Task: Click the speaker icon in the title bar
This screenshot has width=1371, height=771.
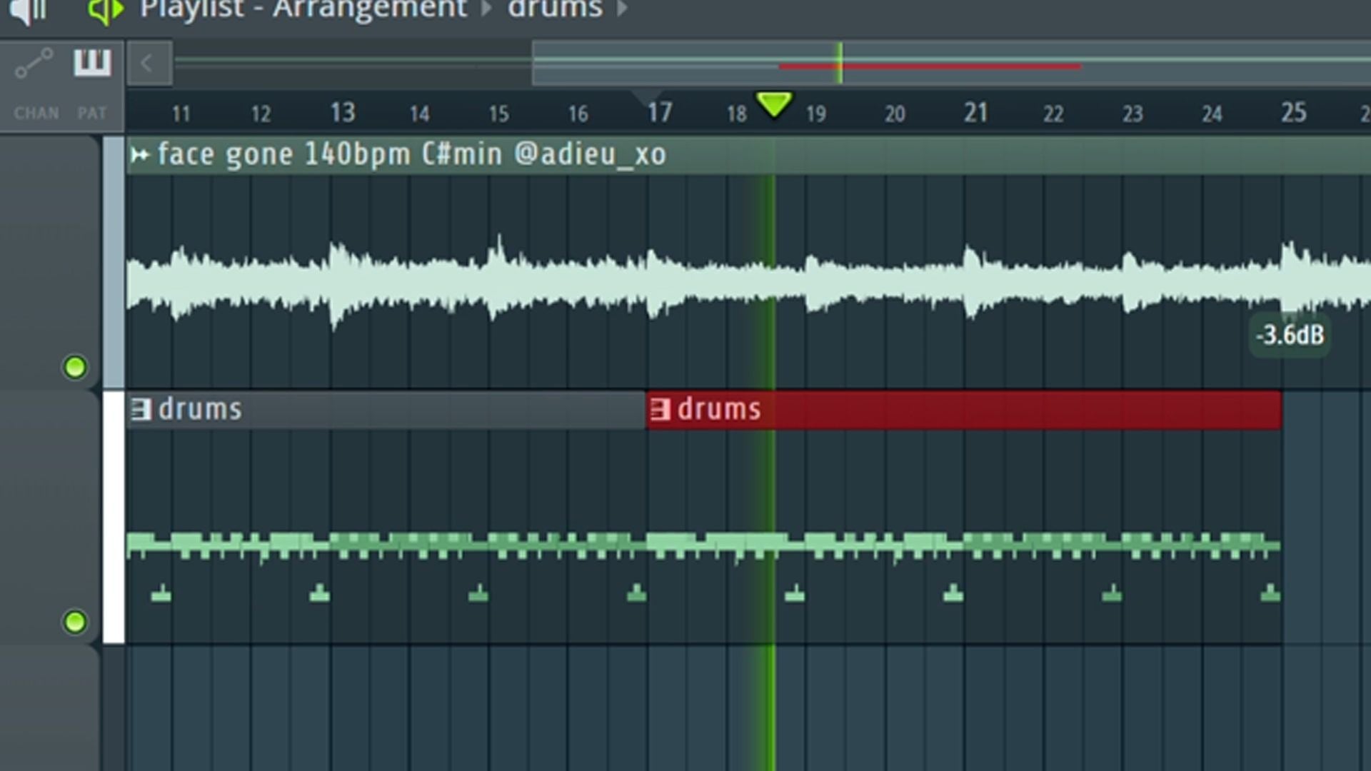Action: click(29, 10)
